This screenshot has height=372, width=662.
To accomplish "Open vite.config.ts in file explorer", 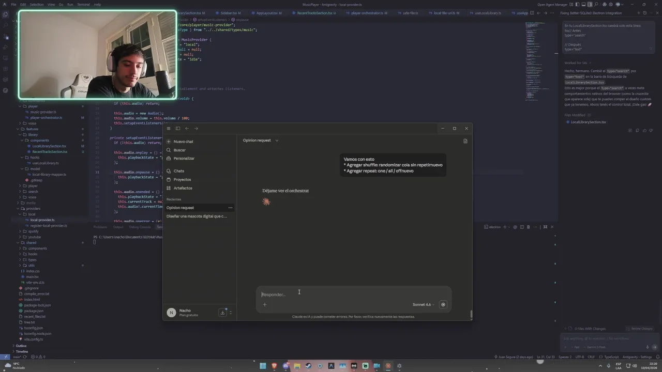I will point(33,339).
